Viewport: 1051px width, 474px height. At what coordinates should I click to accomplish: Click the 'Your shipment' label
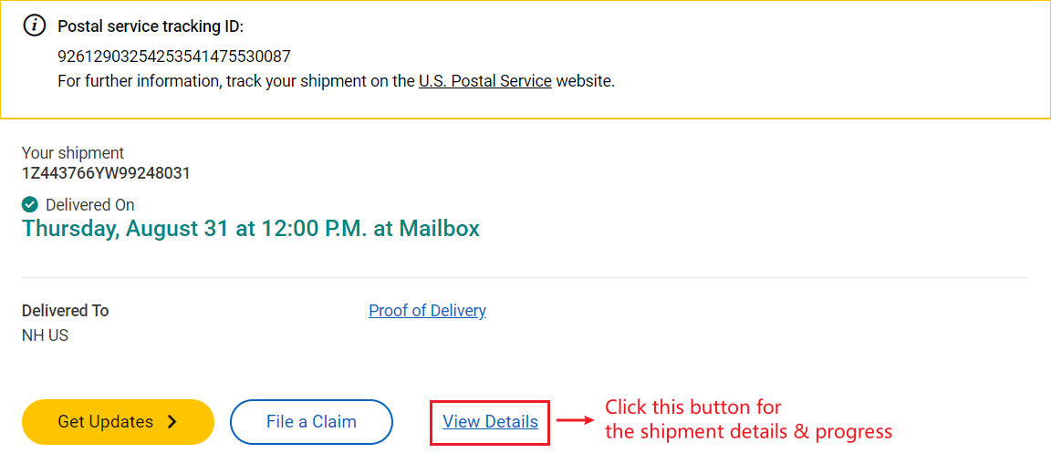(73, 153)
